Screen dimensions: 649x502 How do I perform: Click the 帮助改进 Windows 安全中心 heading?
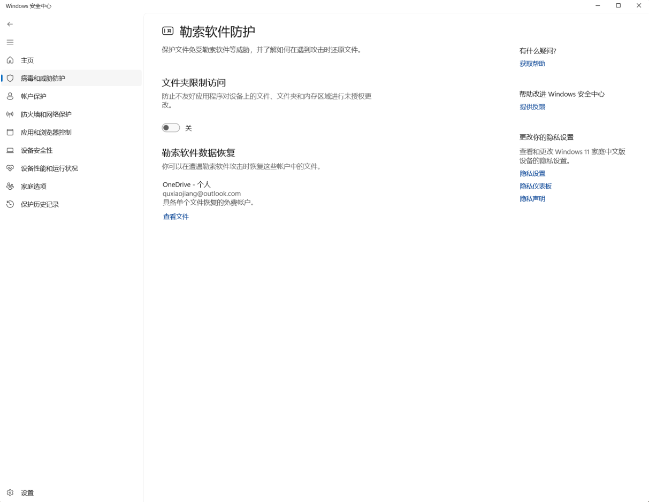(x=562, y=94)
